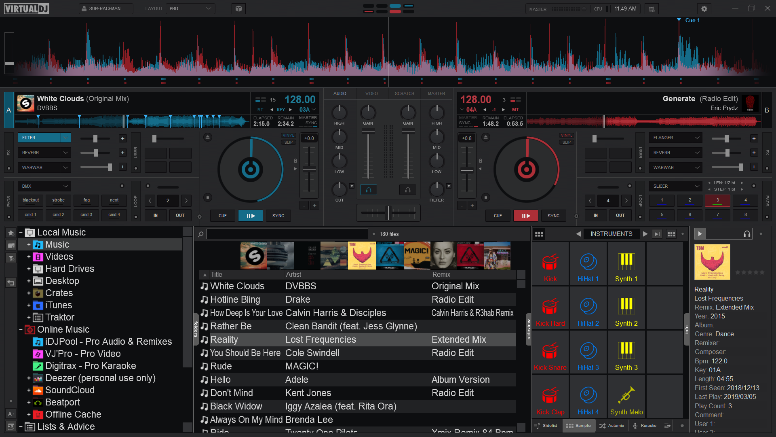Open the filter folder sidebar icon
This screenshot has height=437, width=776.
tap(11, 258)
